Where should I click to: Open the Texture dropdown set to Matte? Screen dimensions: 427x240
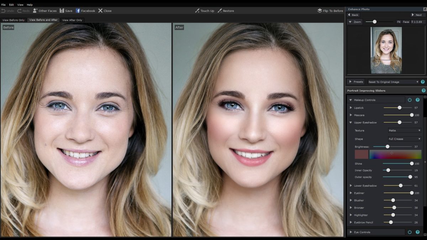click(x=405, y=130)
